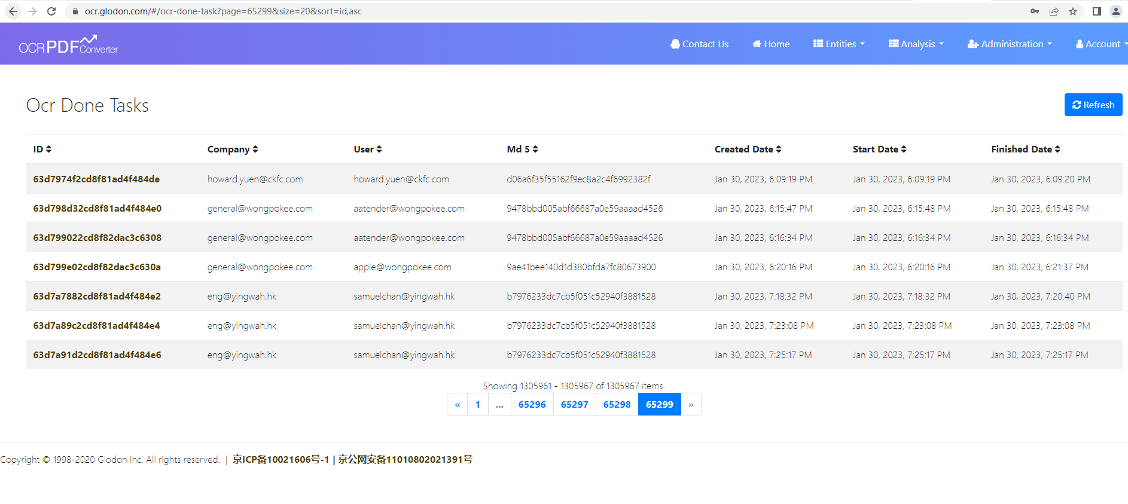Image resolution: width=1128 pixels, height=504 pixels.
Task: Click the pagination ellipsis item
Action: click(x=499, y=404)
